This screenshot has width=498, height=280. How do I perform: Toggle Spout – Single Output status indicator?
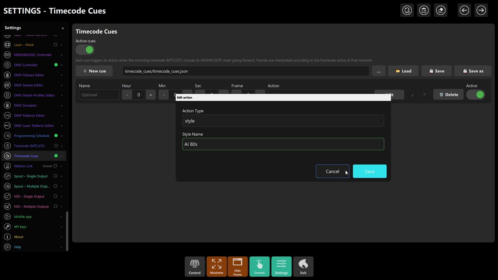coord(56,176)
